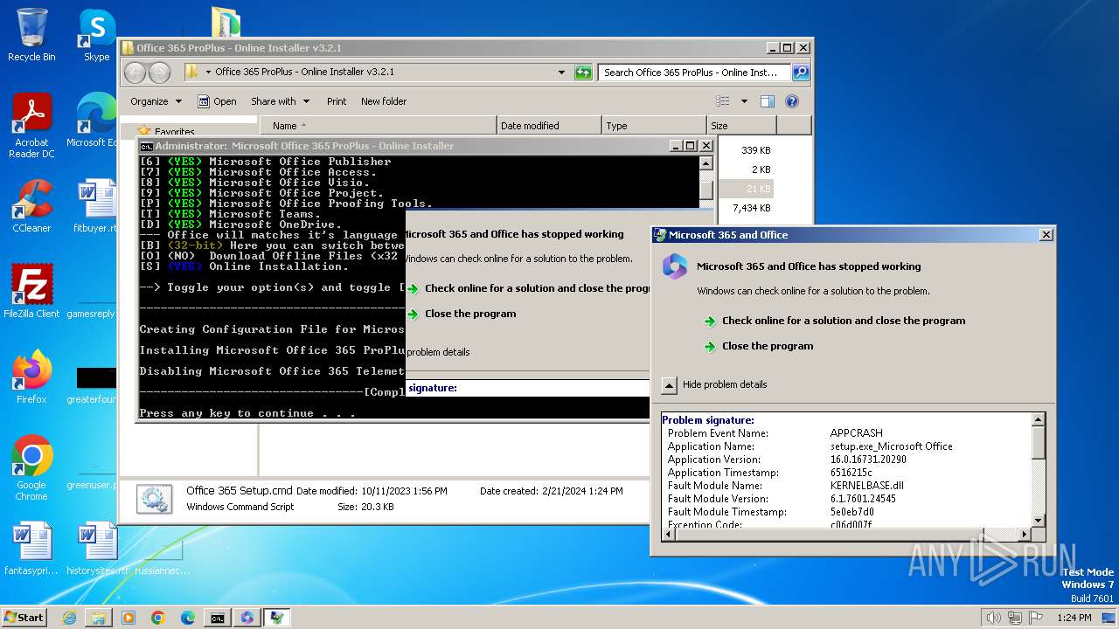Image resolution: width=1119 pixels, height=629 pixels.
Task: Select the 339 KB file row
Action: click(x=755, y=150)
